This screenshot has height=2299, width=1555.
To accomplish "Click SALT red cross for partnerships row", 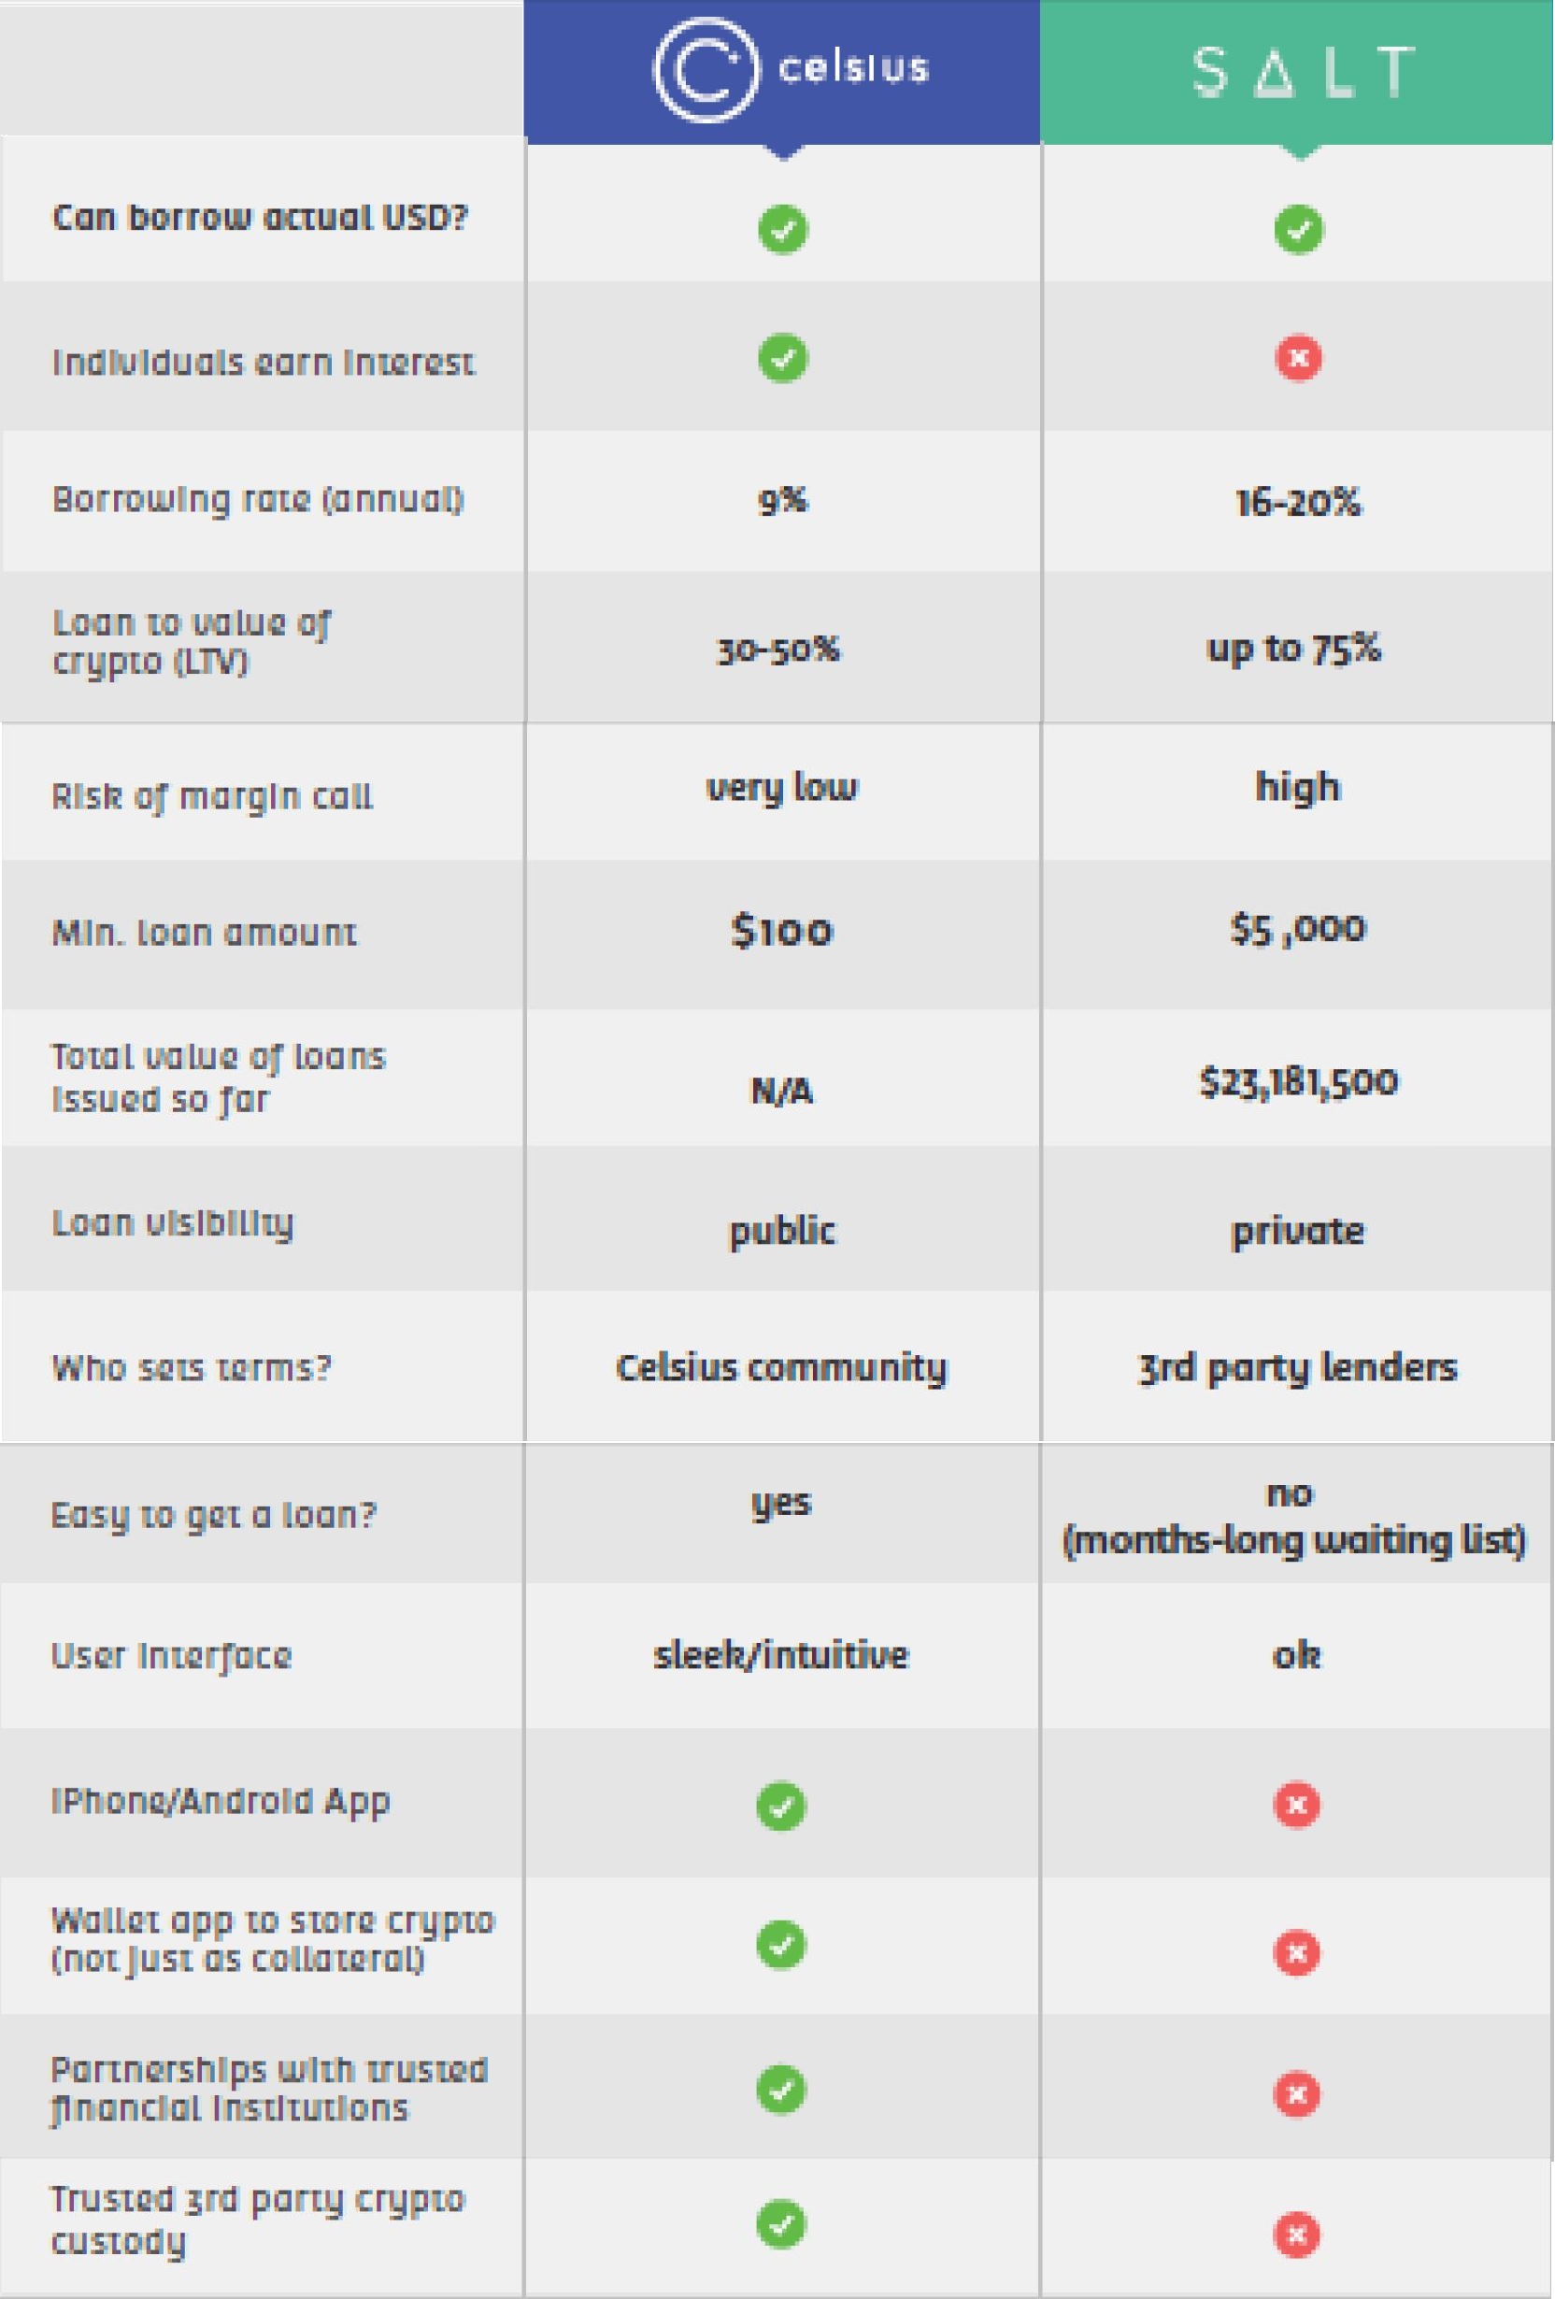I will pos(1297,2094).
